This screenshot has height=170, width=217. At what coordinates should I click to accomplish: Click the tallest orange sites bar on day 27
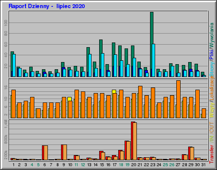tap(178, 99)
